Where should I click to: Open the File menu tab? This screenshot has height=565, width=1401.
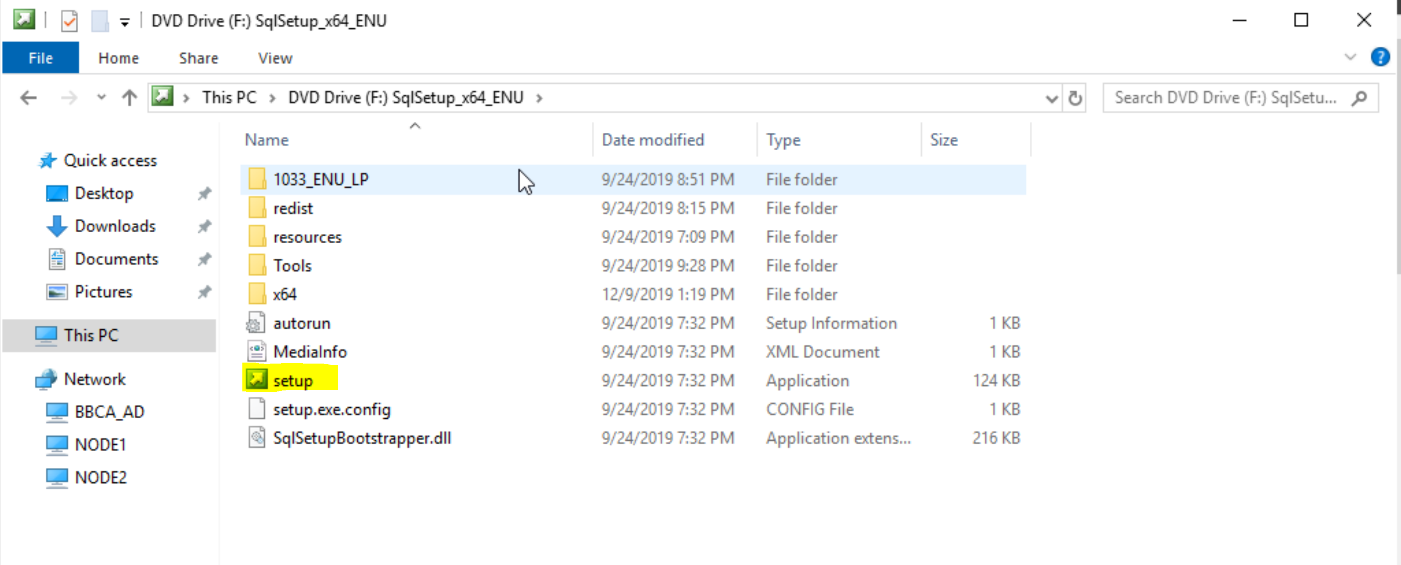point(41,58)
